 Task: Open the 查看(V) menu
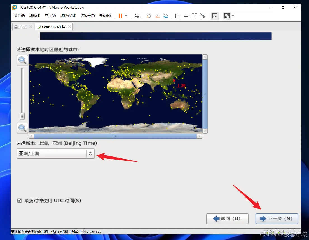click(x=50, y=16)
